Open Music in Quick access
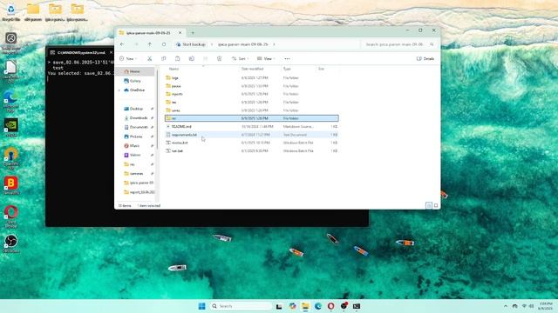558x313 pixels. [134, 145]
